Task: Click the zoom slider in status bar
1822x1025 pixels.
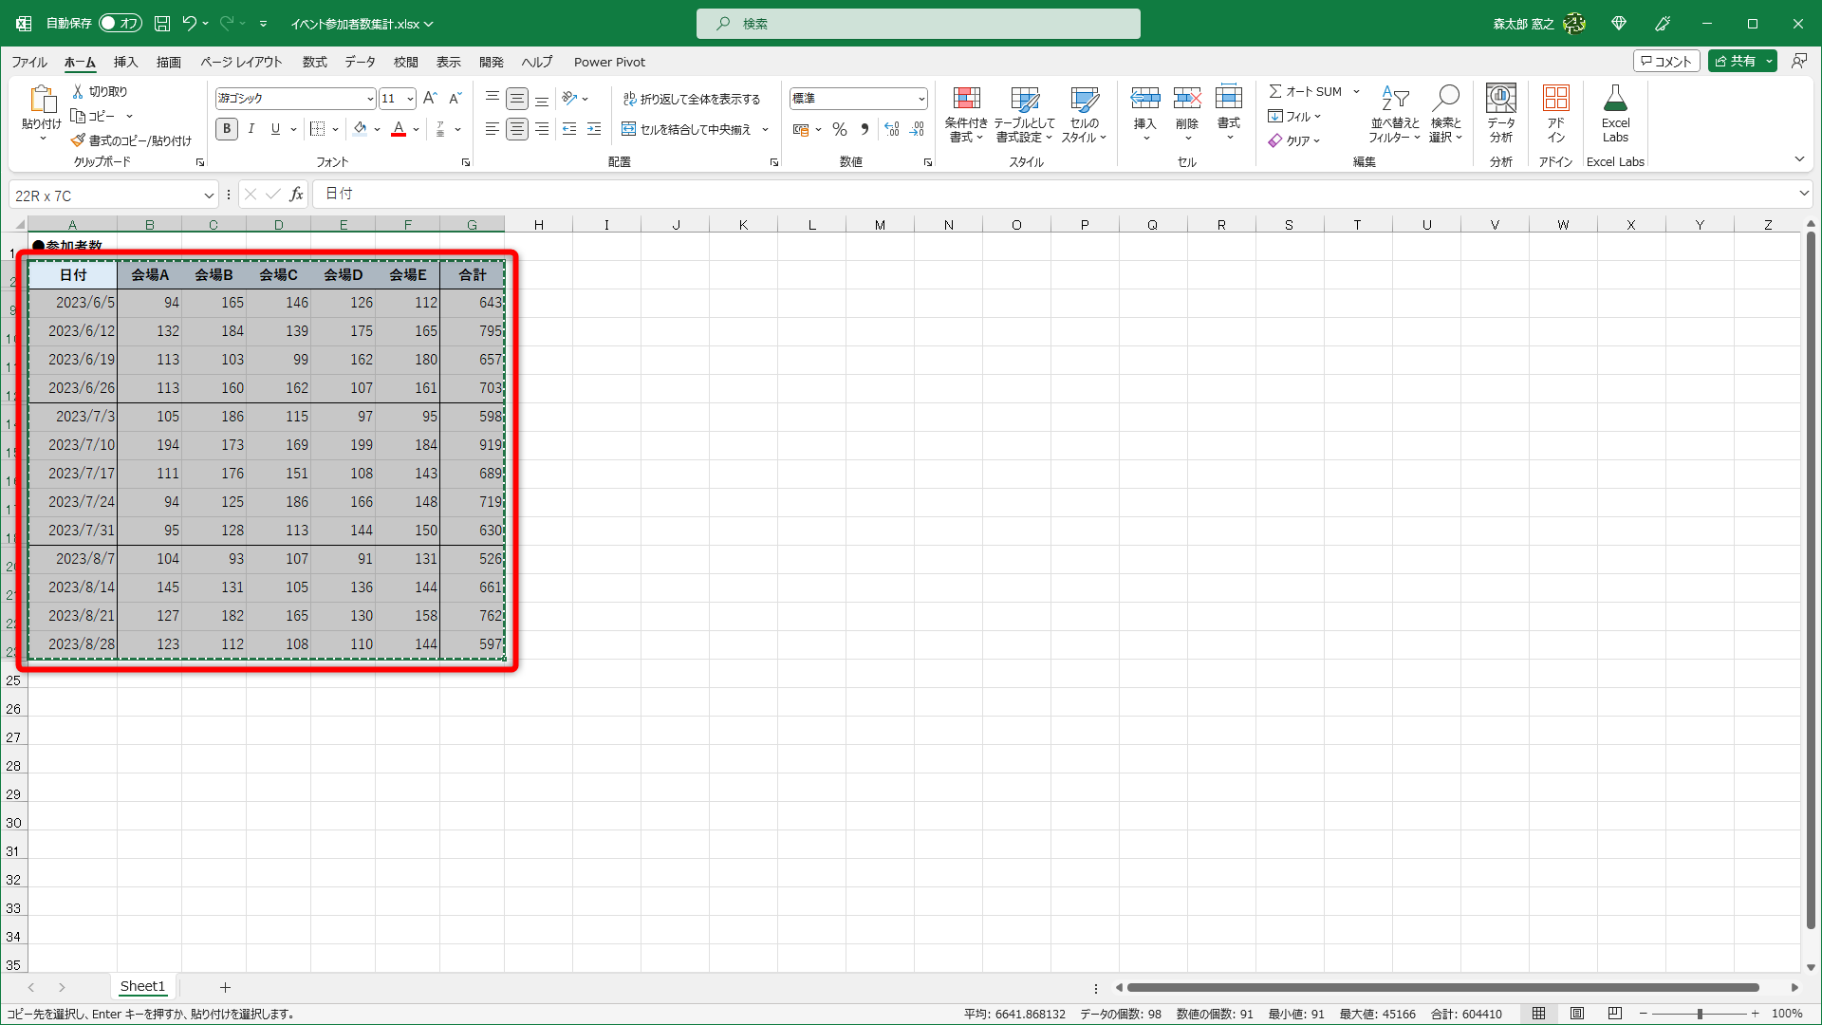Action: [x=1699, y=1014]
